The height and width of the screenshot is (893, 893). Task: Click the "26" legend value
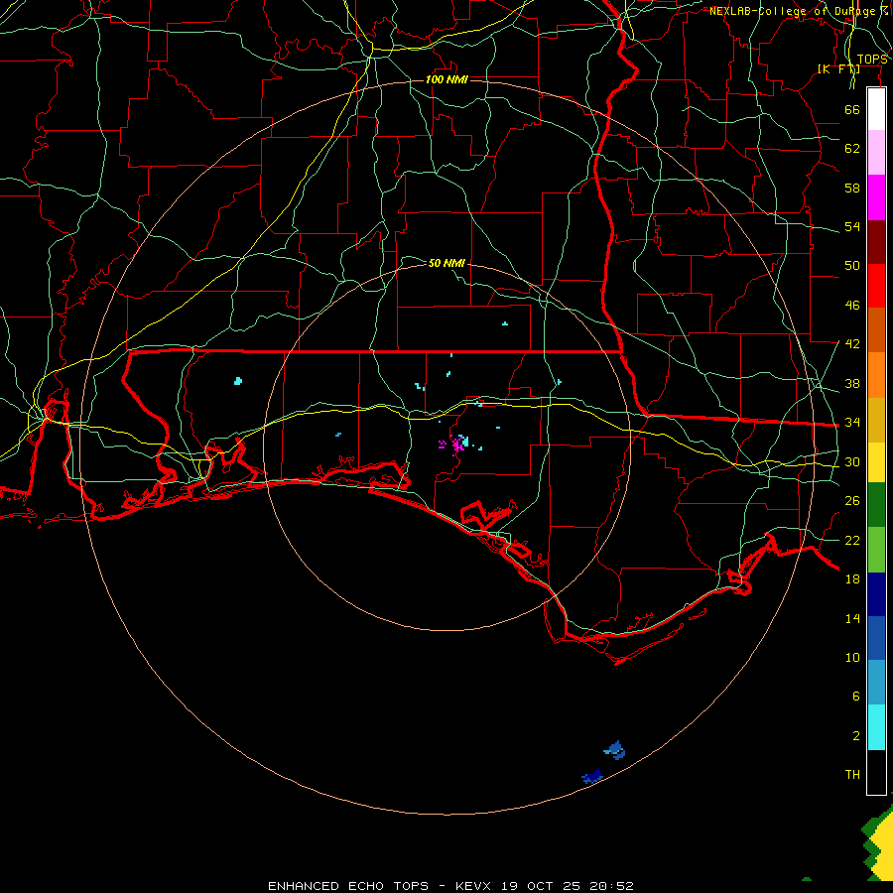click(x=852, y=501)
